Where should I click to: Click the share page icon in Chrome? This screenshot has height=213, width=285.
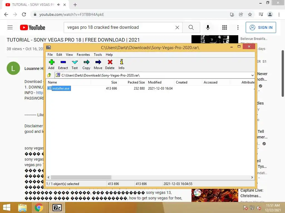click(x=241, y=14)
